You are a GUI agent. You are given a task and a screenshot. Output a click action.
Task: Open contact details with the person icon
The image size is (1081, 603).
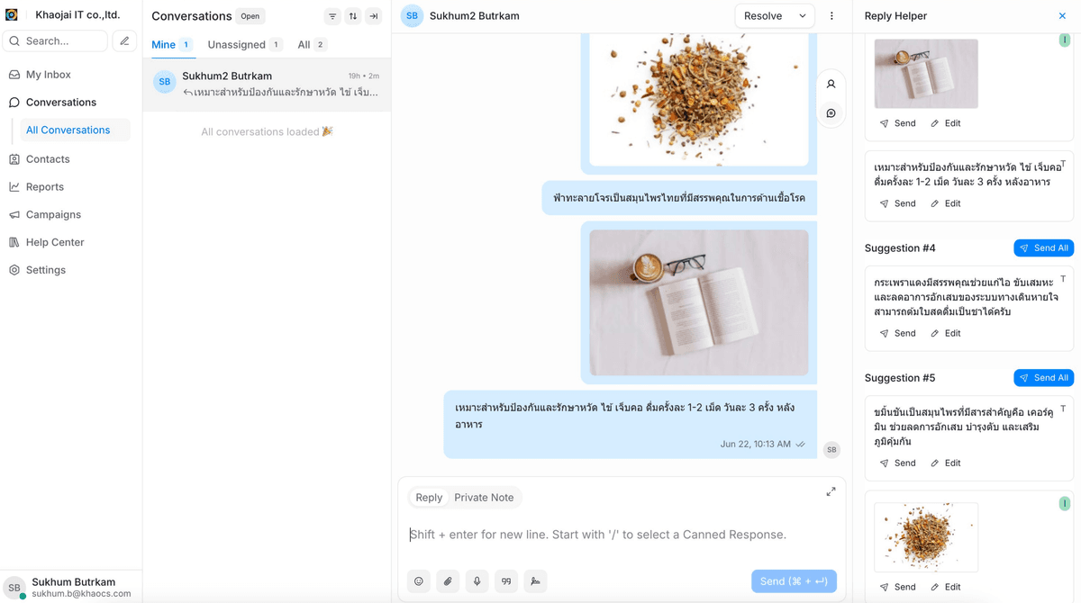(830, 82)
